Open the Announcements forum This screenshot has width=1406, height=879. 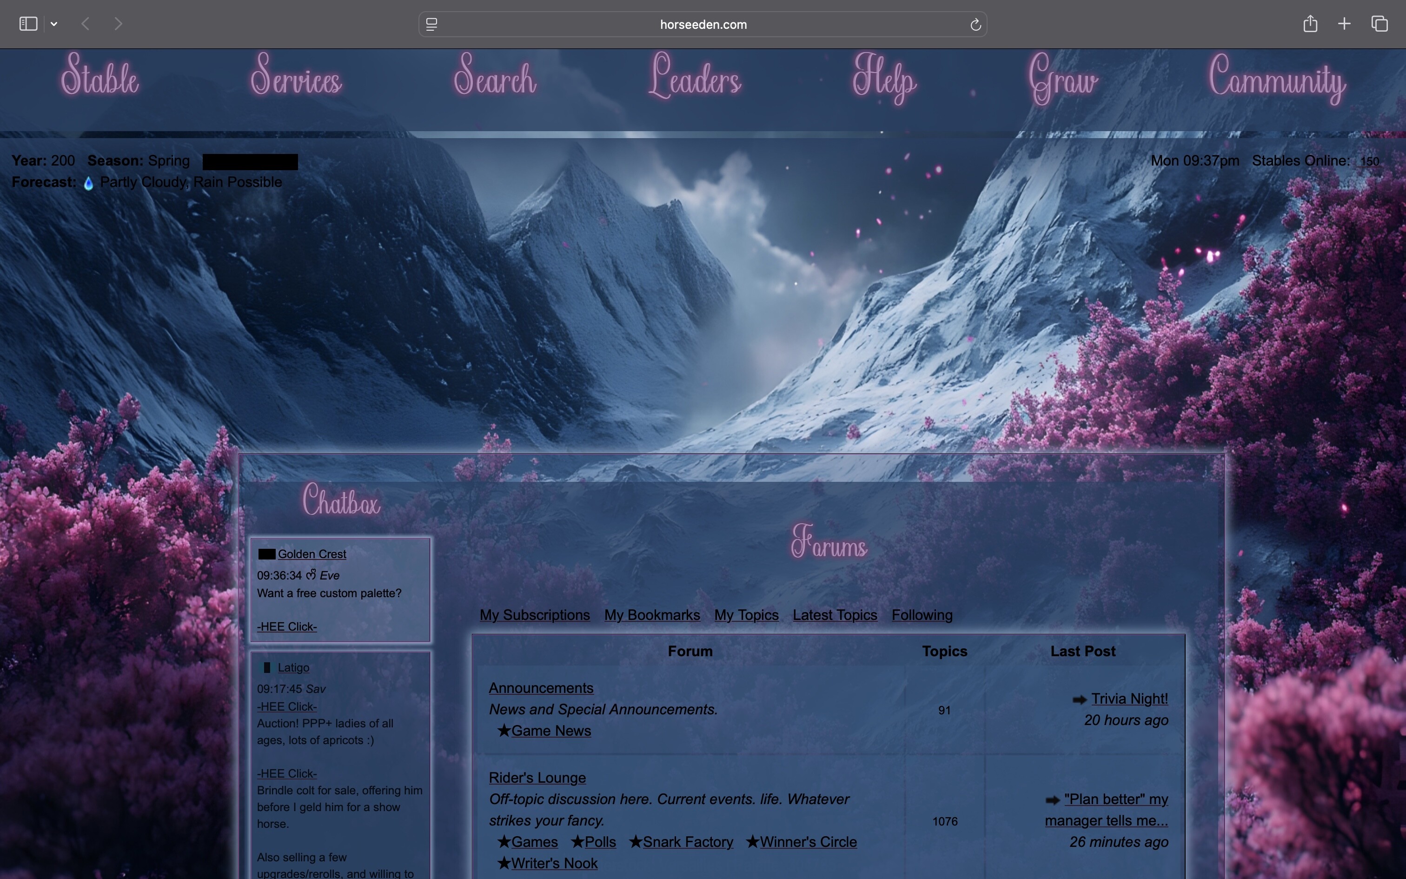541,688
